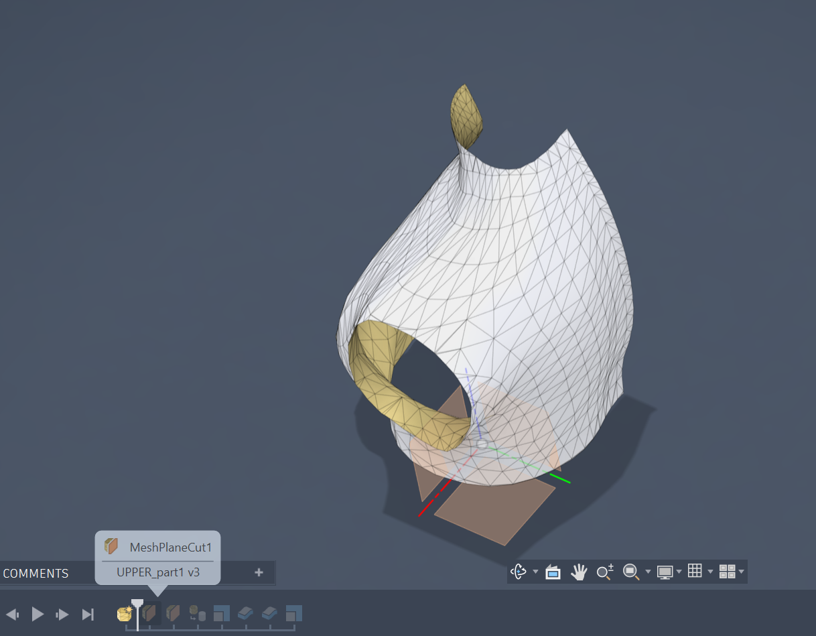
Task: Expand the Comments panel with plus button
Action: tap(259, 572)
